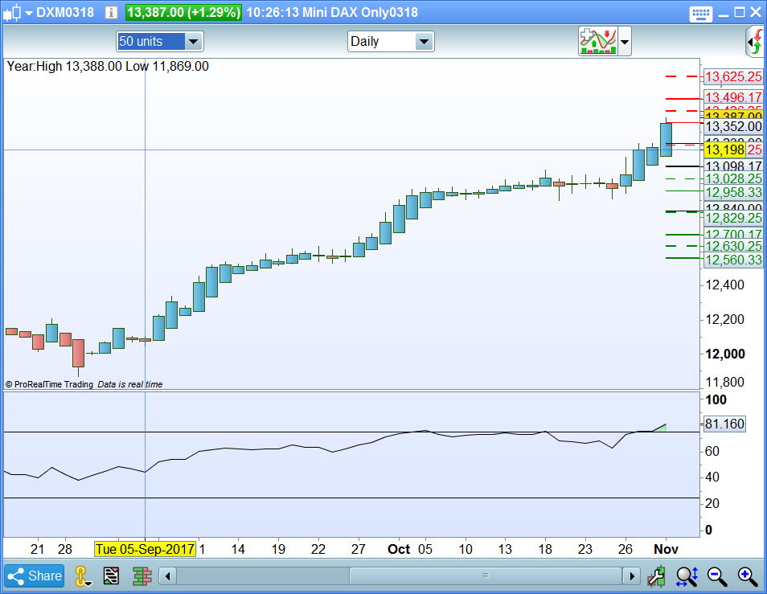Image resolution: width=767 pixels, height=594 pixels.
Task: Click the 12,560.33 green level label
Action: coord(733,260)
